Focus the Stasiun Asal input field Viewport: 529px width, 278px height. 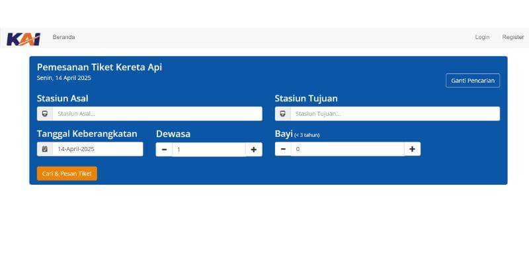[x=157, y=114]
